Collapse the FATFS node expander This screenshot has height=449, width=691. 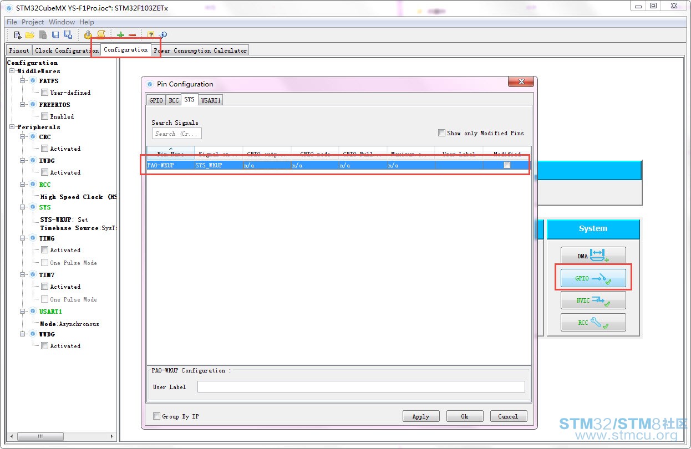23,81
